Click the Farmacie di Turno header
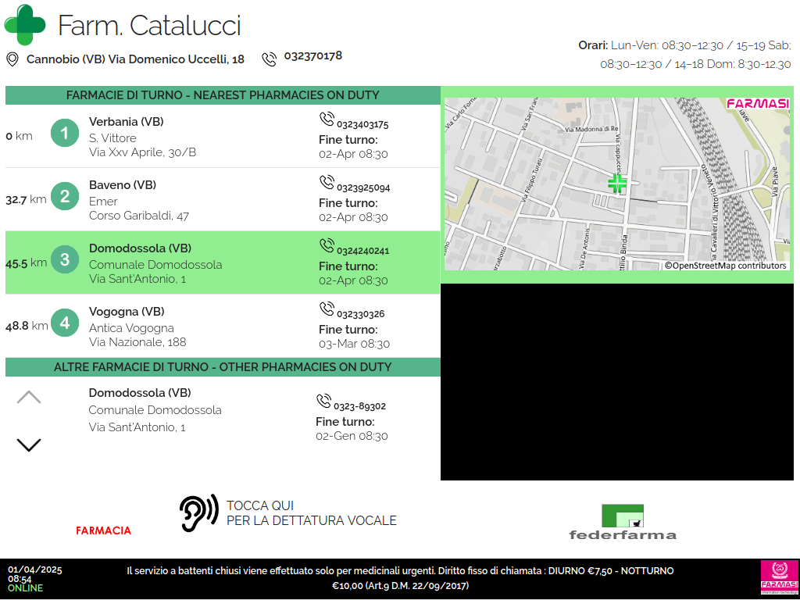The image size is (800, 600). [x=223, y=95]
